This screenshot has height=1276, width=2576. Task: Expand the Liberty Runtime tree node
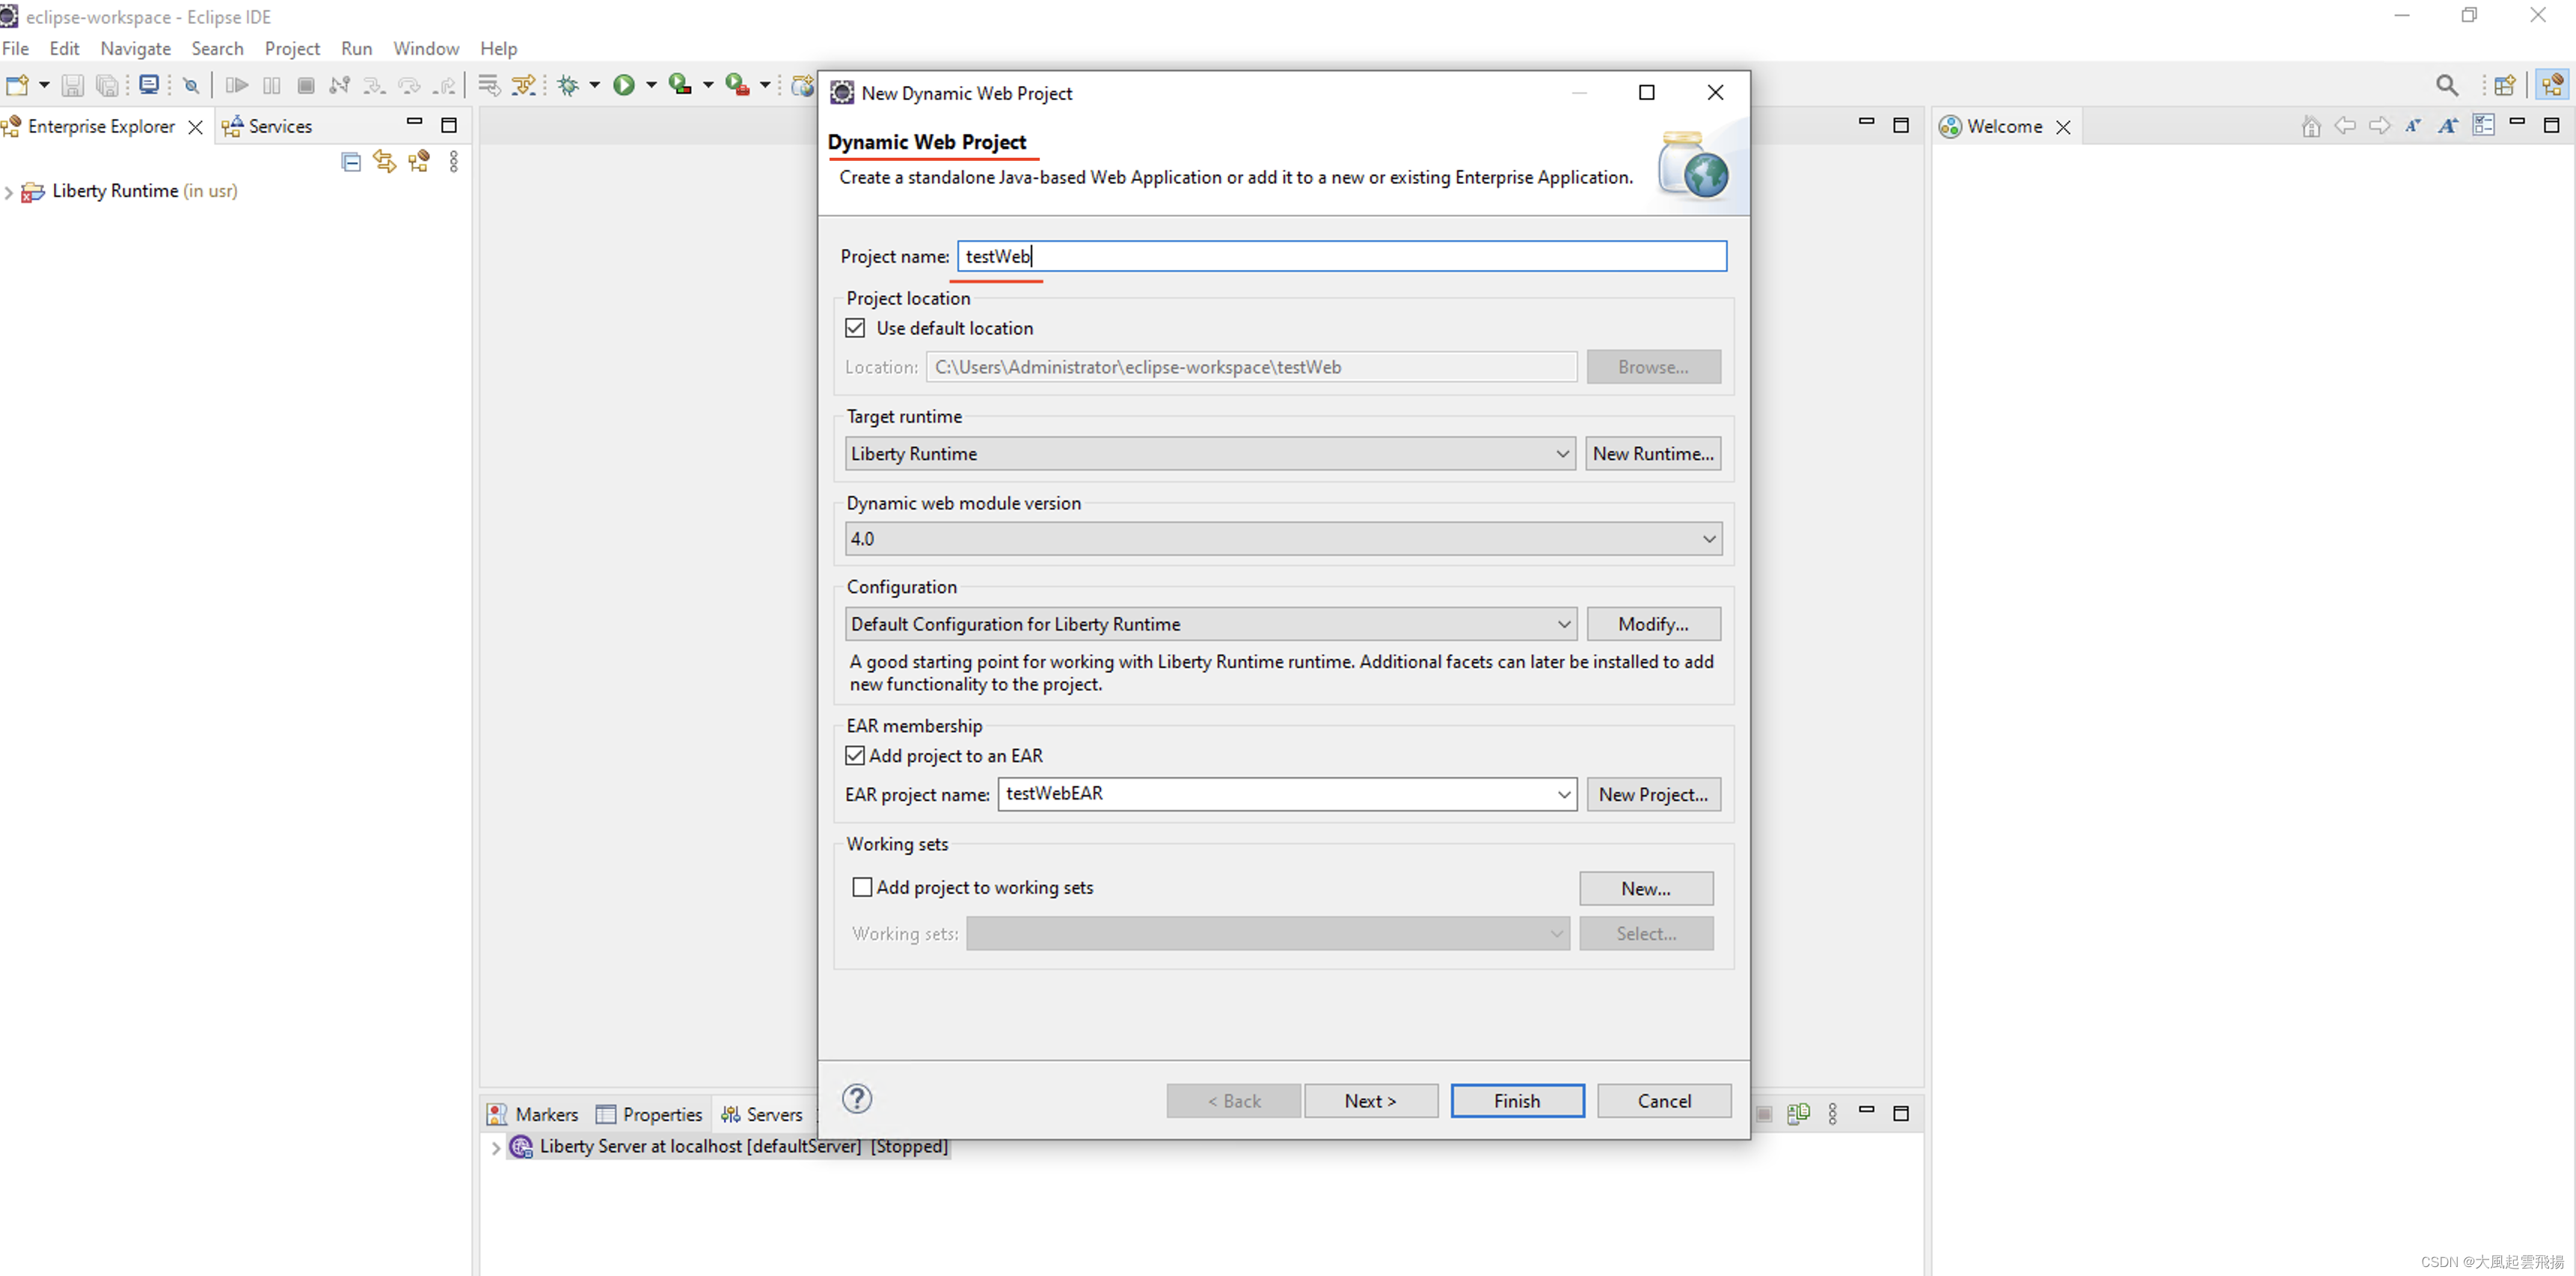tap(9, 192)
